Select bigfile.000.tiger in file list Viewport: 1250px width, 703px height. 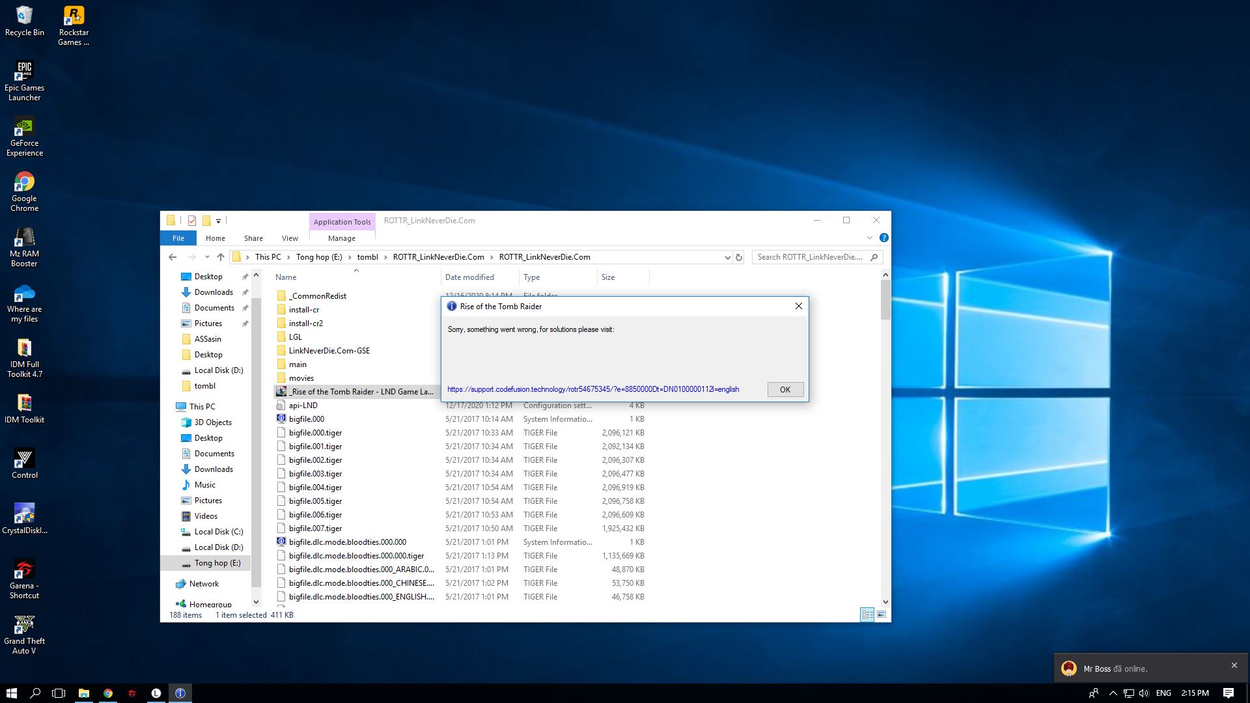point(315,432)
